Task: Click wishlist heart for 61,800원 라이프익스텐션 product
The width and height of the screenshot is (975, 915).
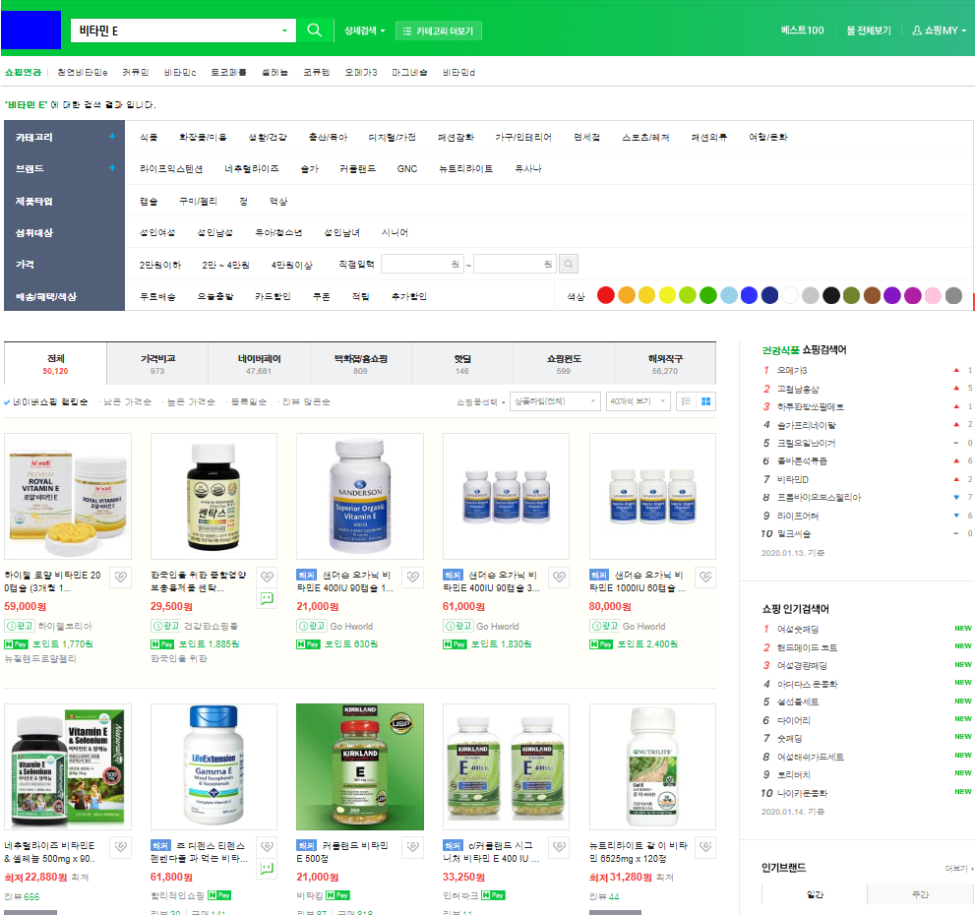Action: [x=268, y=847]
